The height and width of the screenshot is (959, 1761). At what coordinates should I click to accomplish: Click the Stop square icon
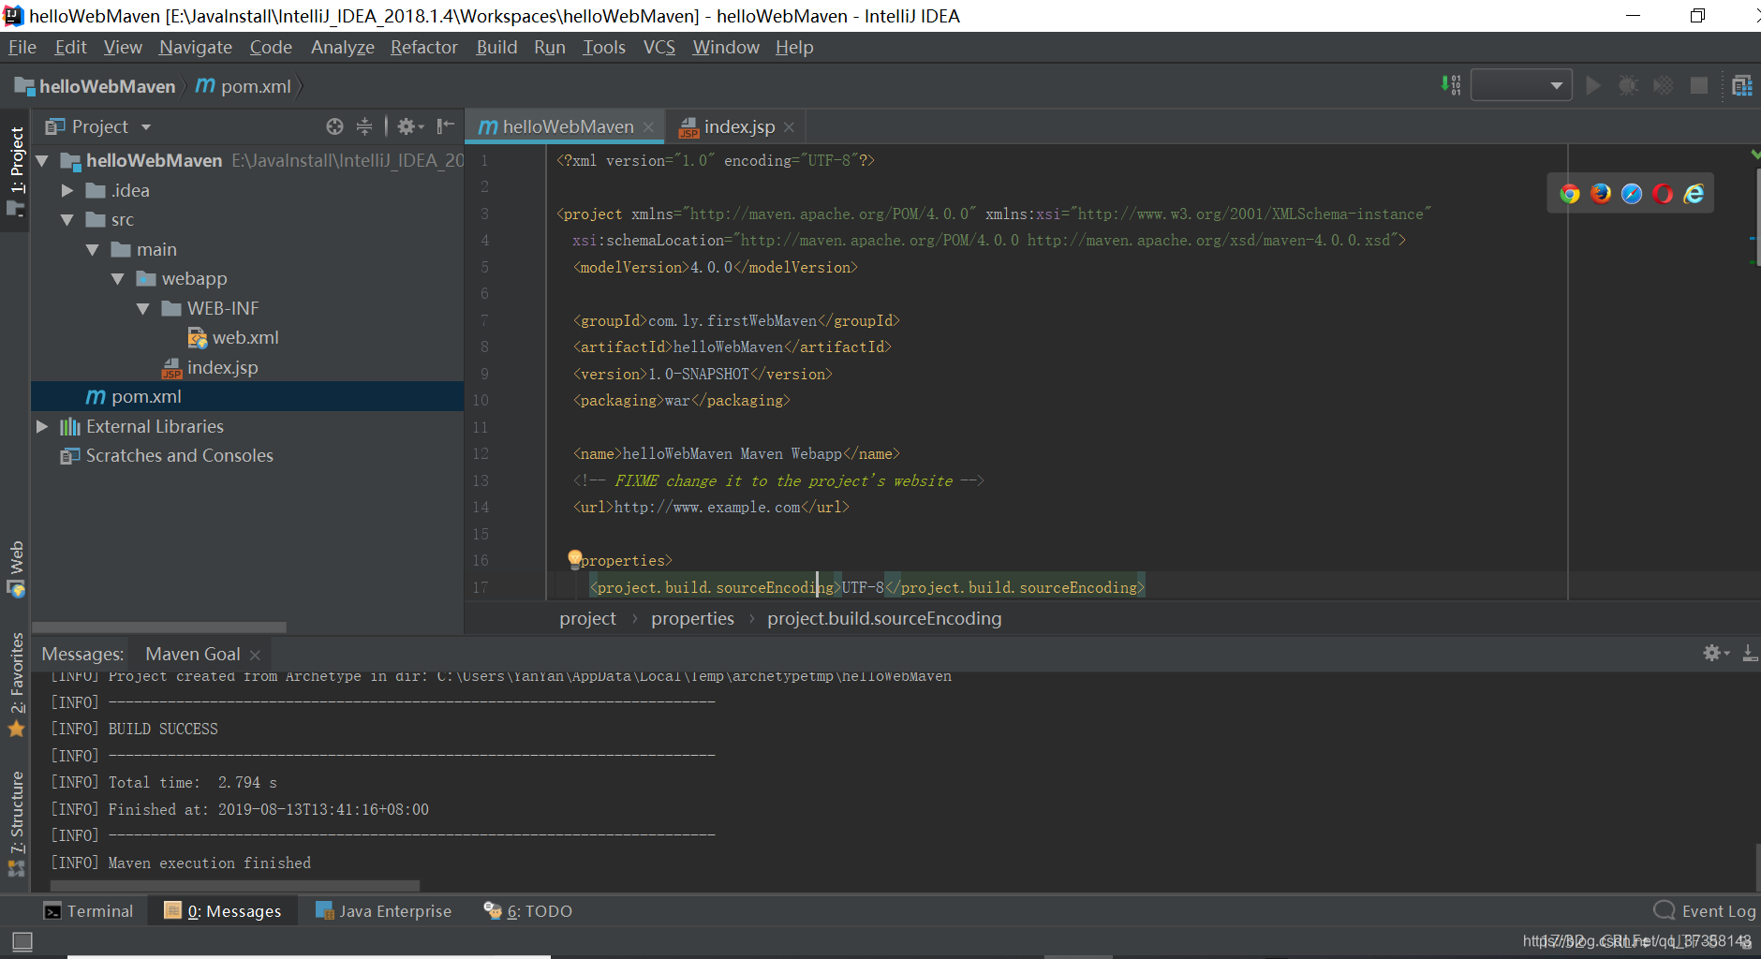point(1698,86)
